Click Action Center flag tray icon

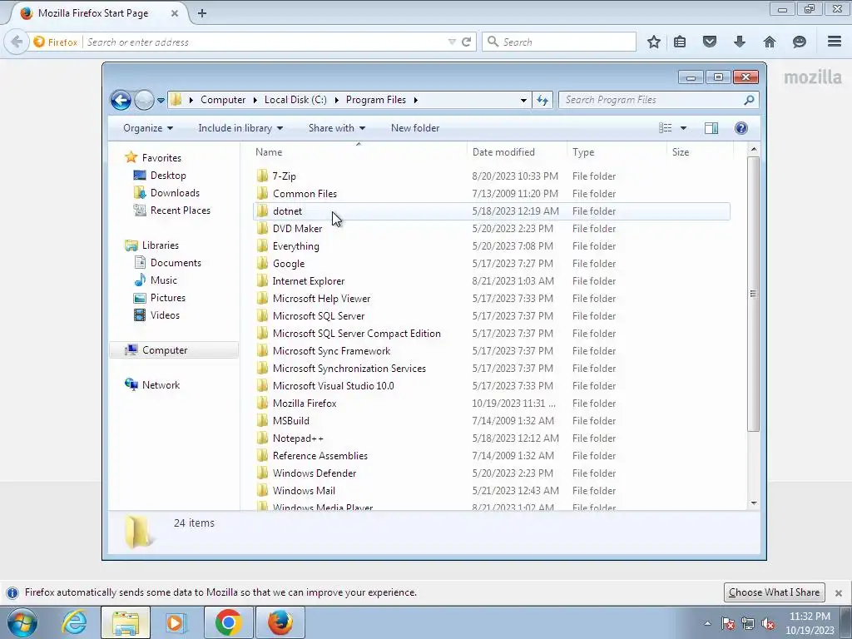tap(728, 624)
